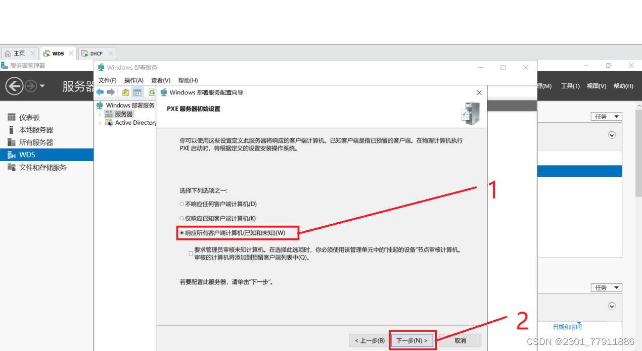Maximize the Windows 部署服务 window
Image resolution: width=642 pixels, height=351 pixels.
click(x=503, y=67)
